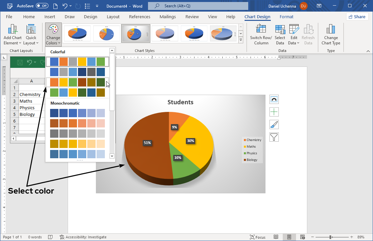Click the Chart Styles brush icon

[x=274, y=124]
